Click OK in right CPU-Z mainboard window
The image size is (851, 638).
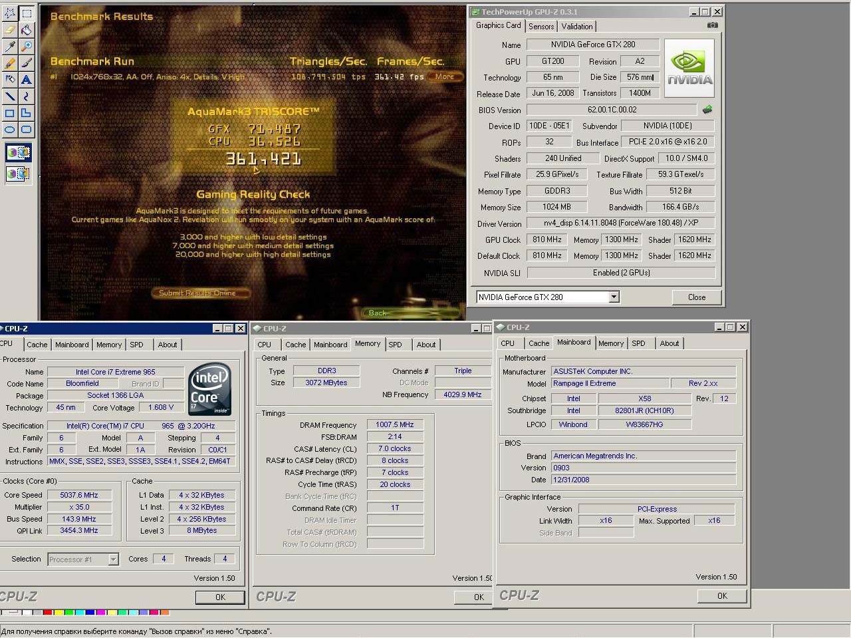click(722, 596)
